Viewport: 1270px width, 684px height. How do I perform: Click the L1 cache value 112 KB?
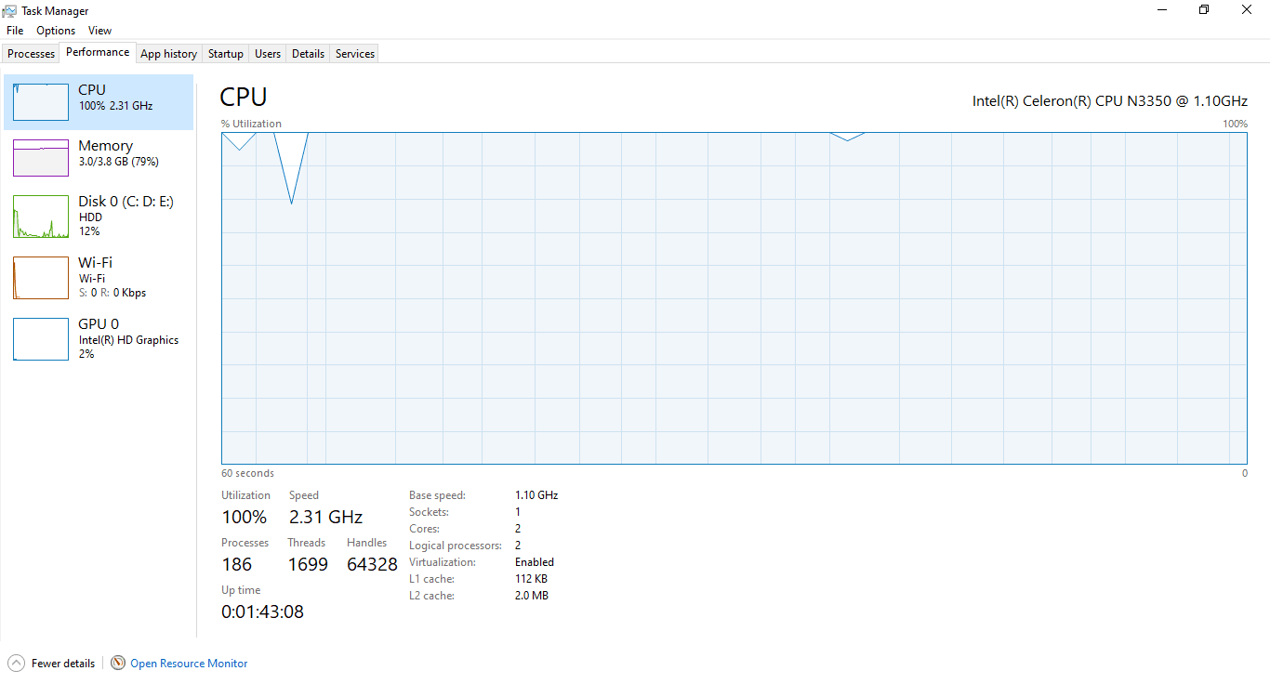click(531, 579)
